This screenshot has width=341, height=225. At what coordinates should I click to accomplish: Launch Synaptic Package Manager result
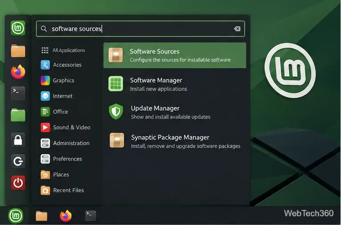coord(175,141)
